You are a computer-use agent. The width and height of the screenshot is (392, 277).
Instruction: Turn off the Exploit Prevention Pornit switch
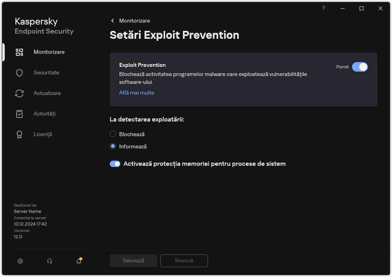point(360,67)
